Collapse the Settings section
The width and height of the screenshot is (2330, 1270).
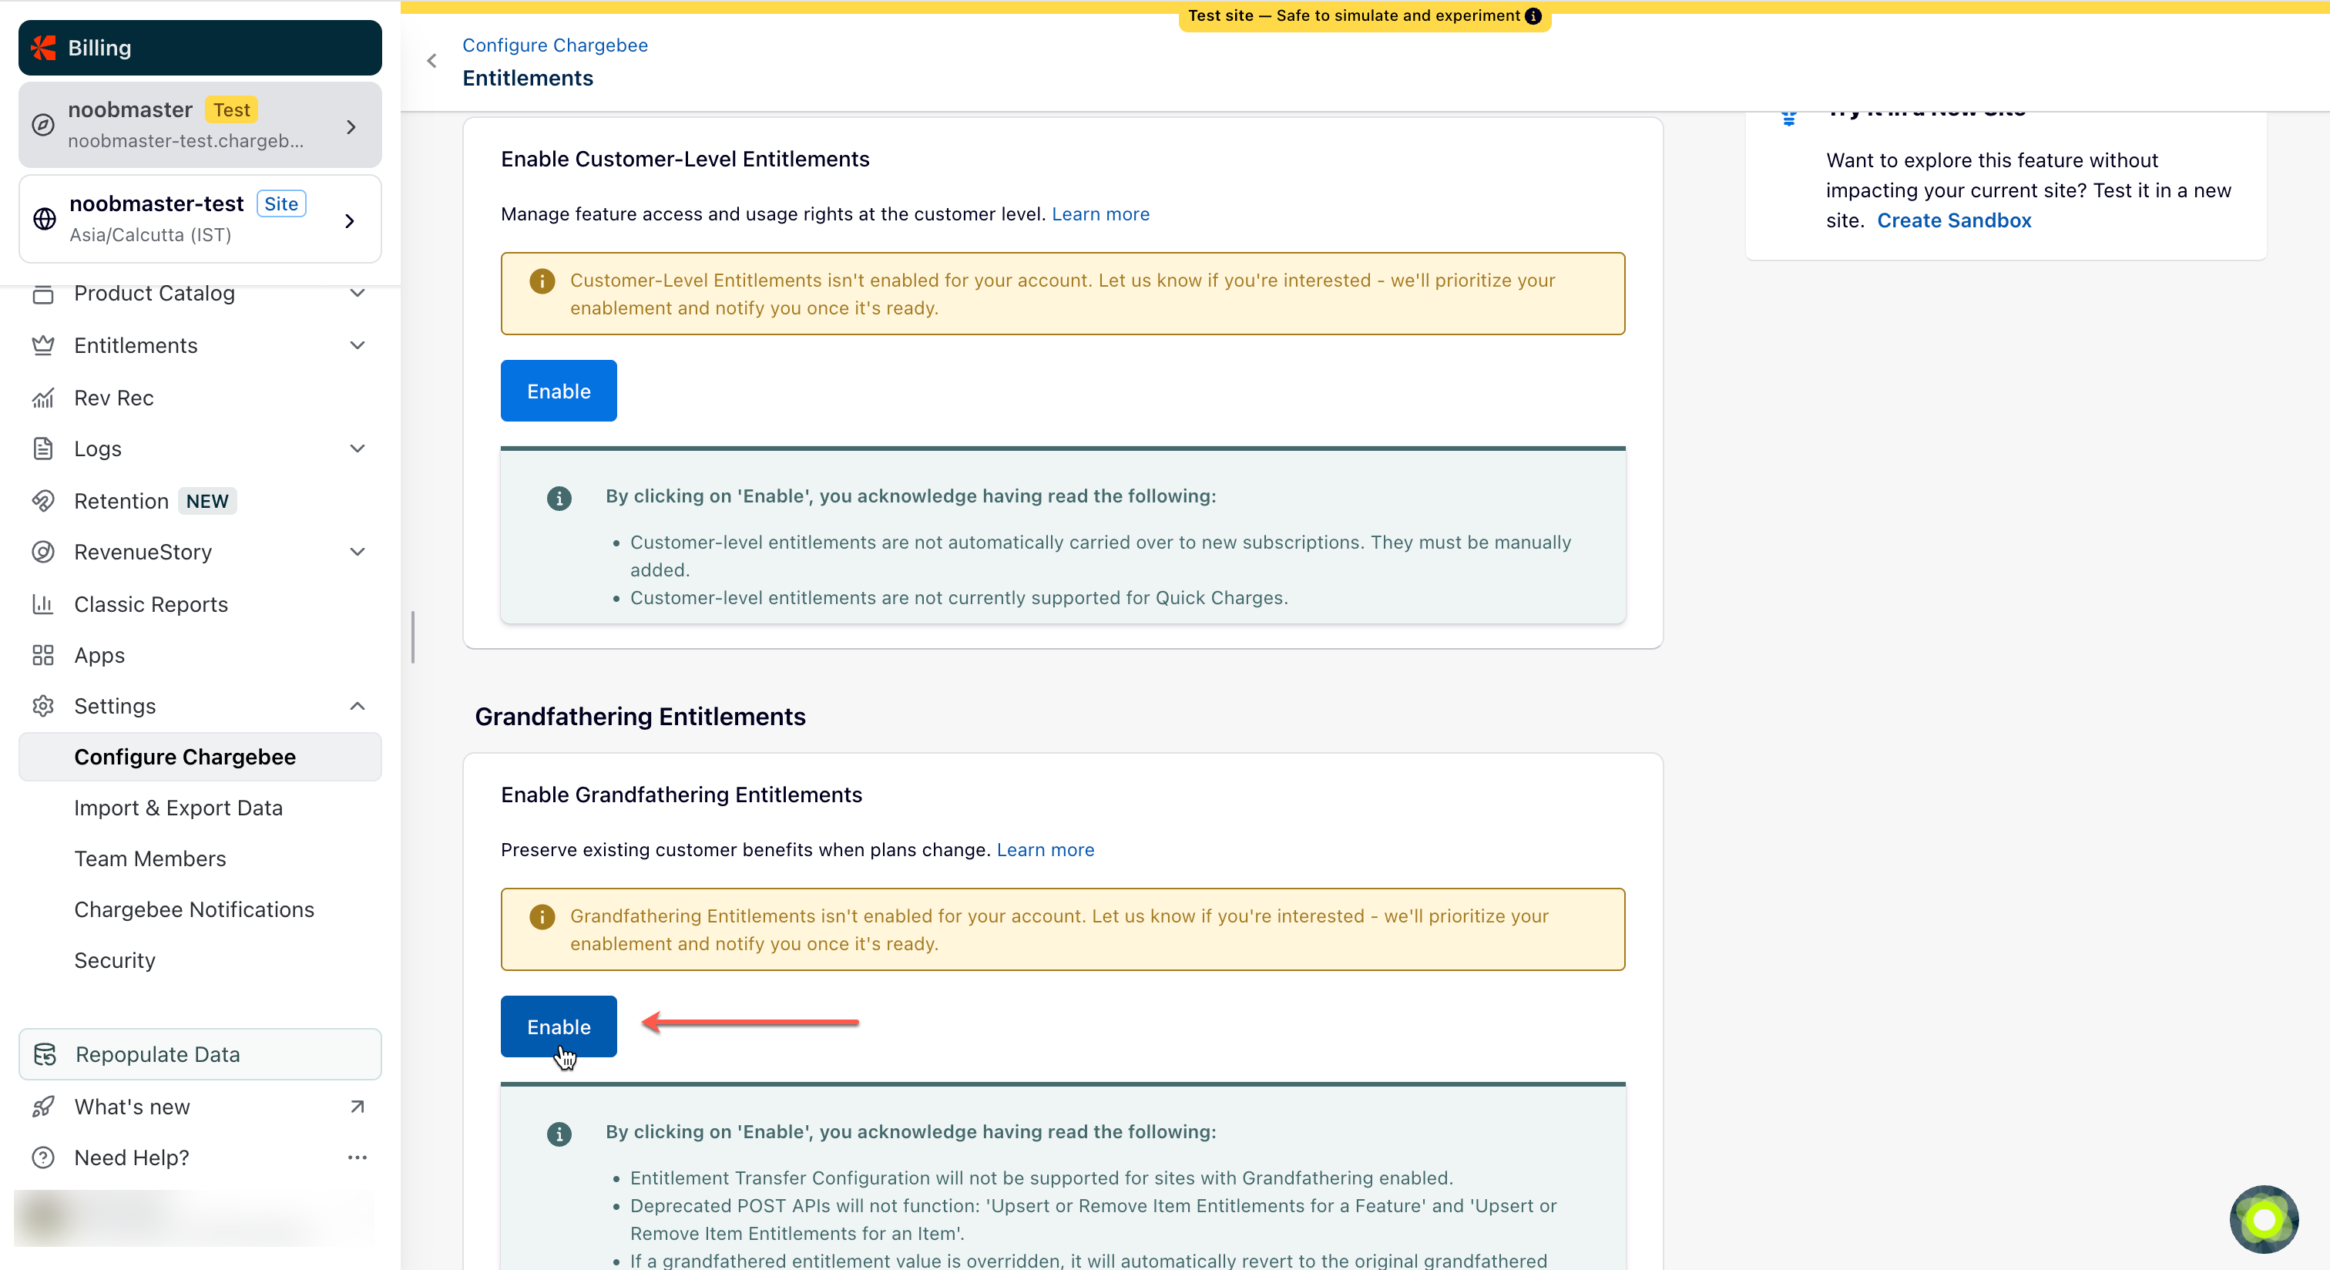(358, 706)
